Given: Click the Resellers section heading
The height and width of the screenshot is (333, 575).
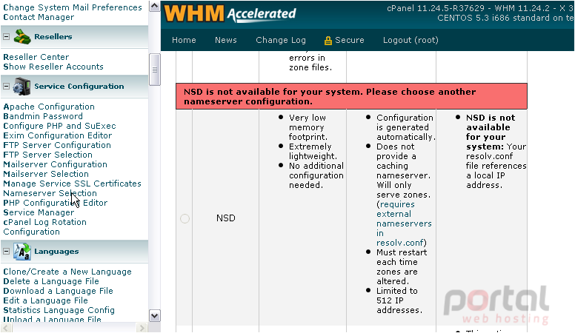Looking at the screenshot, I should click(53, 37).
